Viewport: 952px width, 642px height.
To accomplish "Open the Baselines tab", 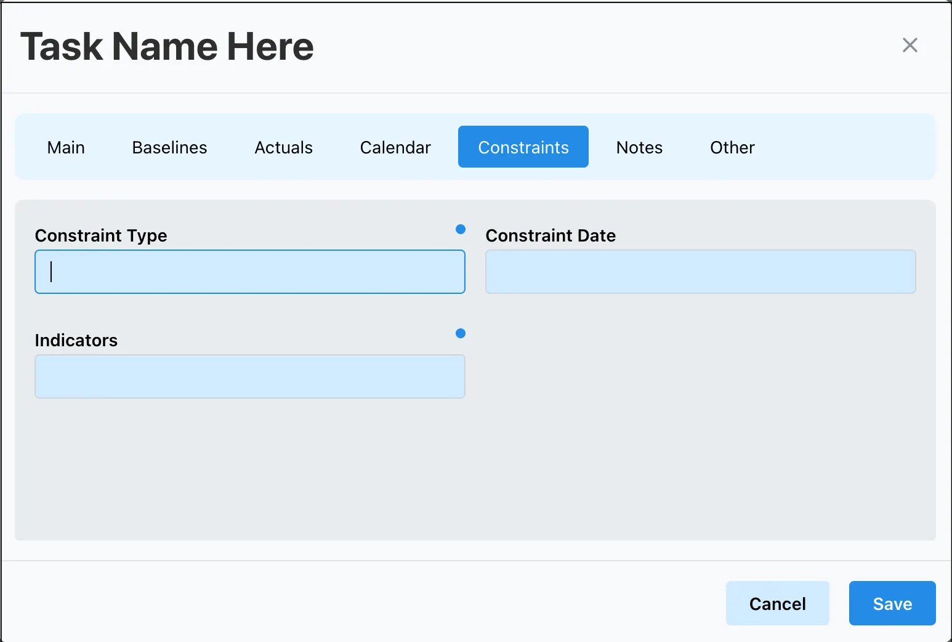I will [x=169, y=147].
